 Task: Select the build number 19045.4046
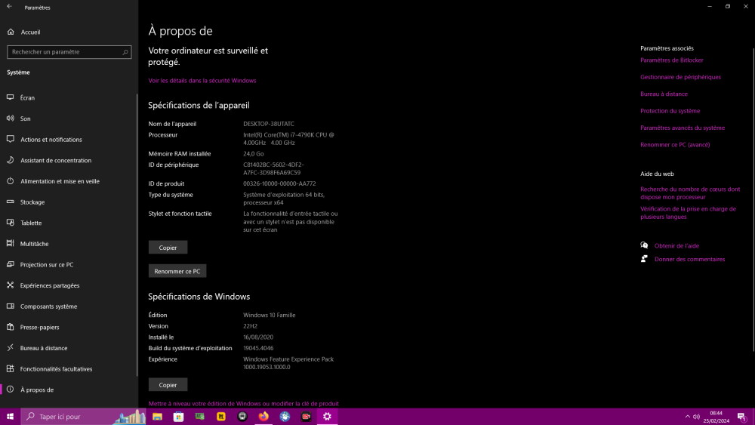tap(258, 349)
